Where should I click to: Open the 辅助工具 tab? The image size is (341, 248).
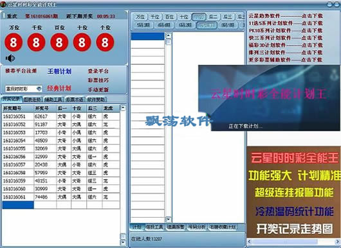coord(53,100)
